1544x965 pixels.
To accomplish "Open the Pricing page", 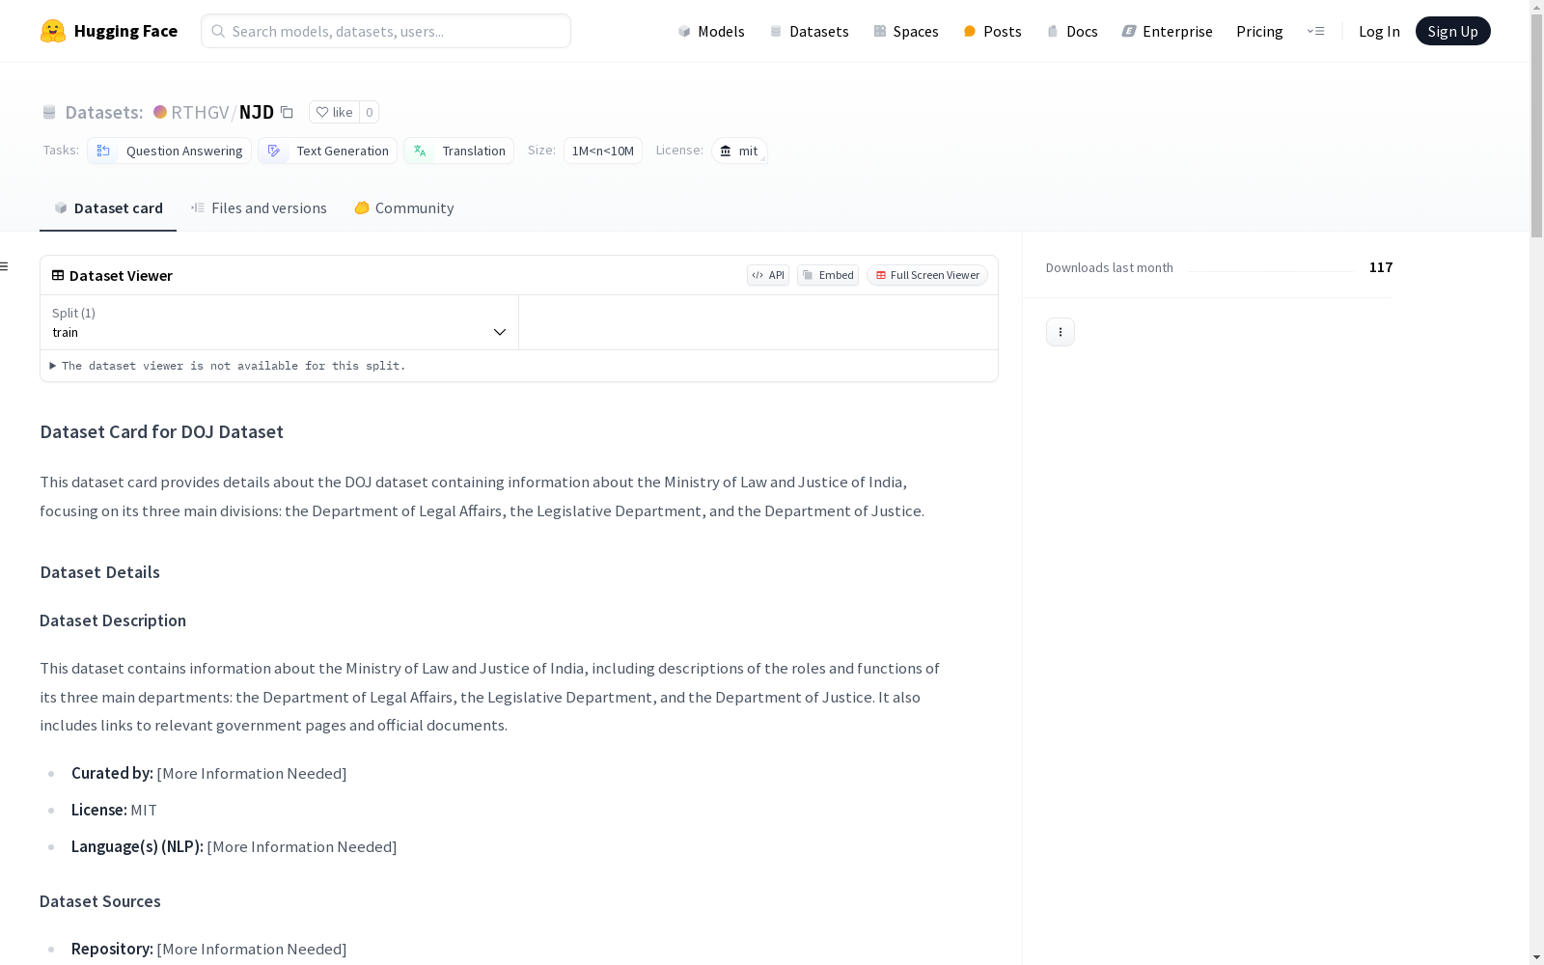I will [1259, 31].
